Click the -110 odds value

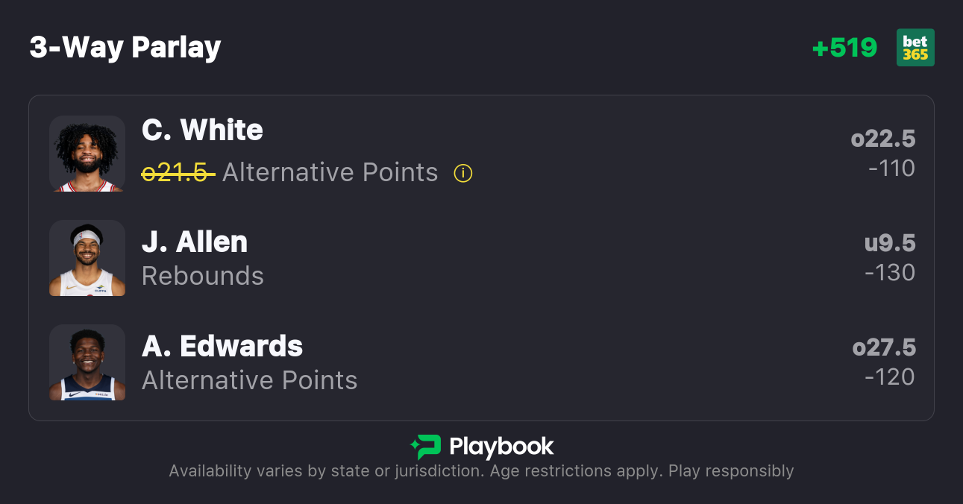coord(891,168)
